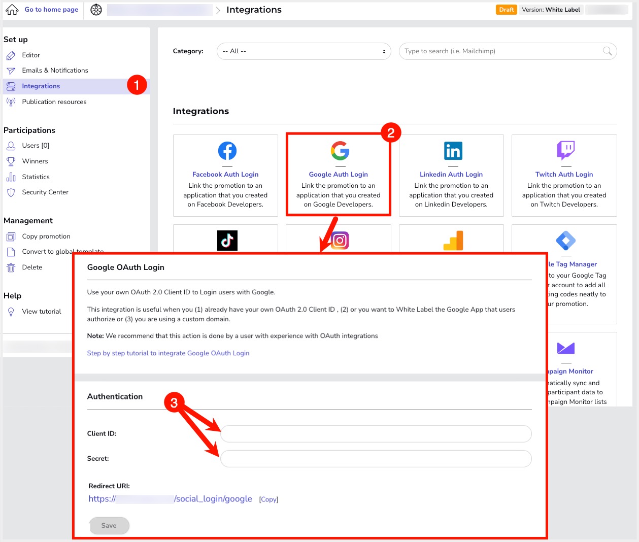Viewport: 639px width, 542px height.
Task: Click the Google G logo icon
Action: pos(340,151)
